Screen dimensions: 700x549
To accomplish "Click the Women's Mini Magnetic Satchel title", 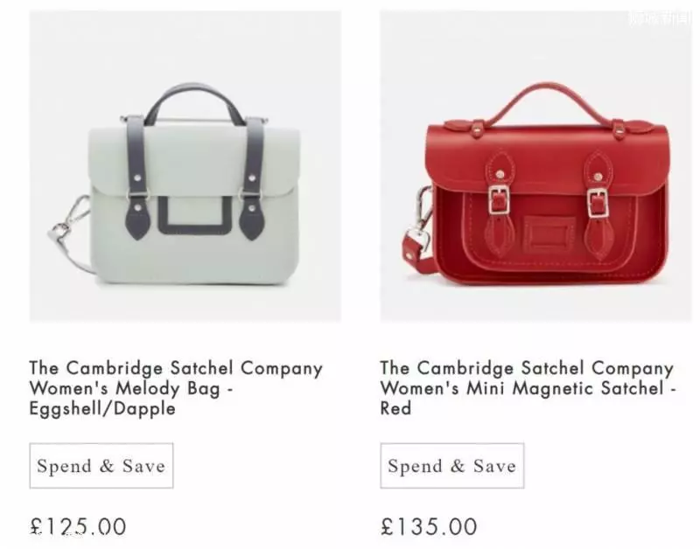I will 528,388.
